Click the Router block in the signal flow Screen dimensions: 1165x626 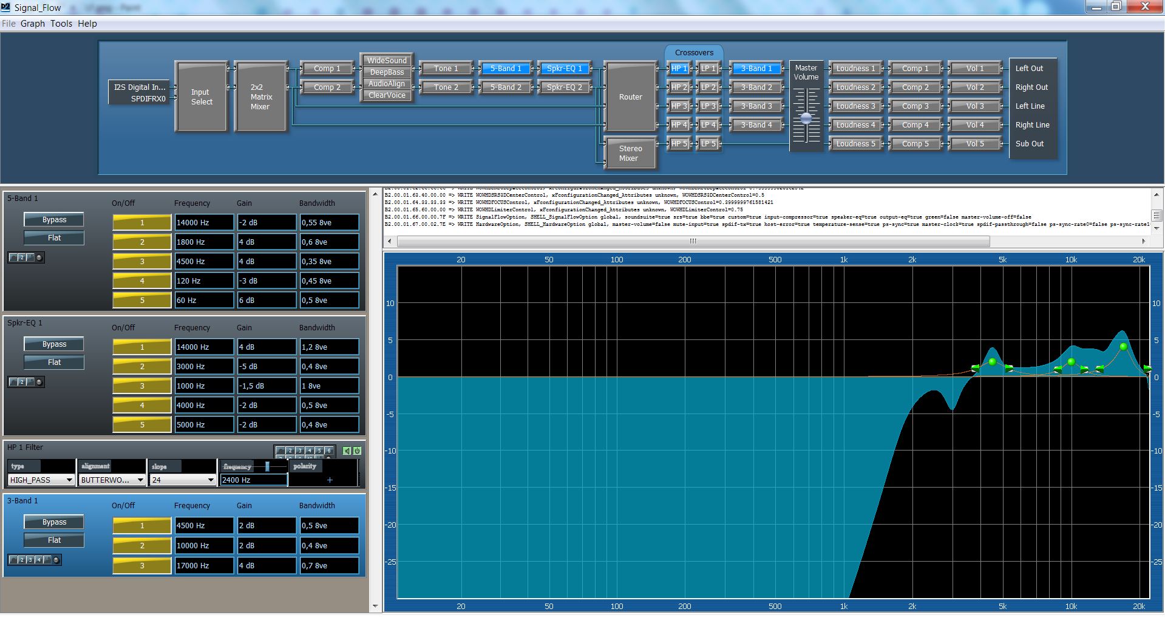click(x=630, y=97)
